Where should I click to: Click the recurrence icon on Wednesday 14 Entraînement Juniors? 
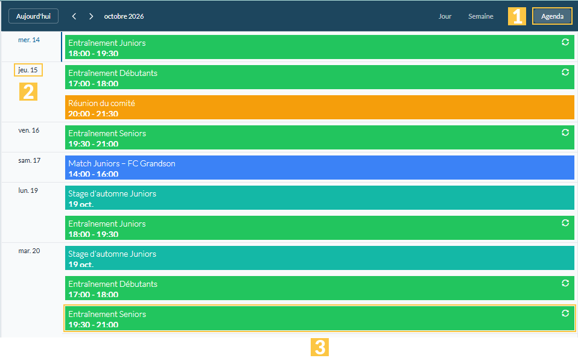[565, 42]
